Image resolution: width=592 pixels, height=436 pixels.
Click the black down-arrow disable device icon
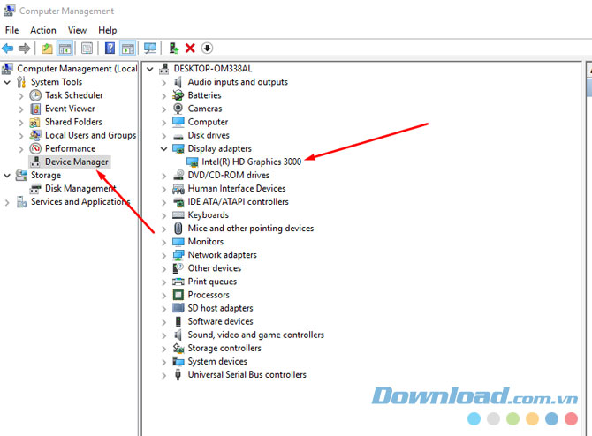[x=207, y=48]
